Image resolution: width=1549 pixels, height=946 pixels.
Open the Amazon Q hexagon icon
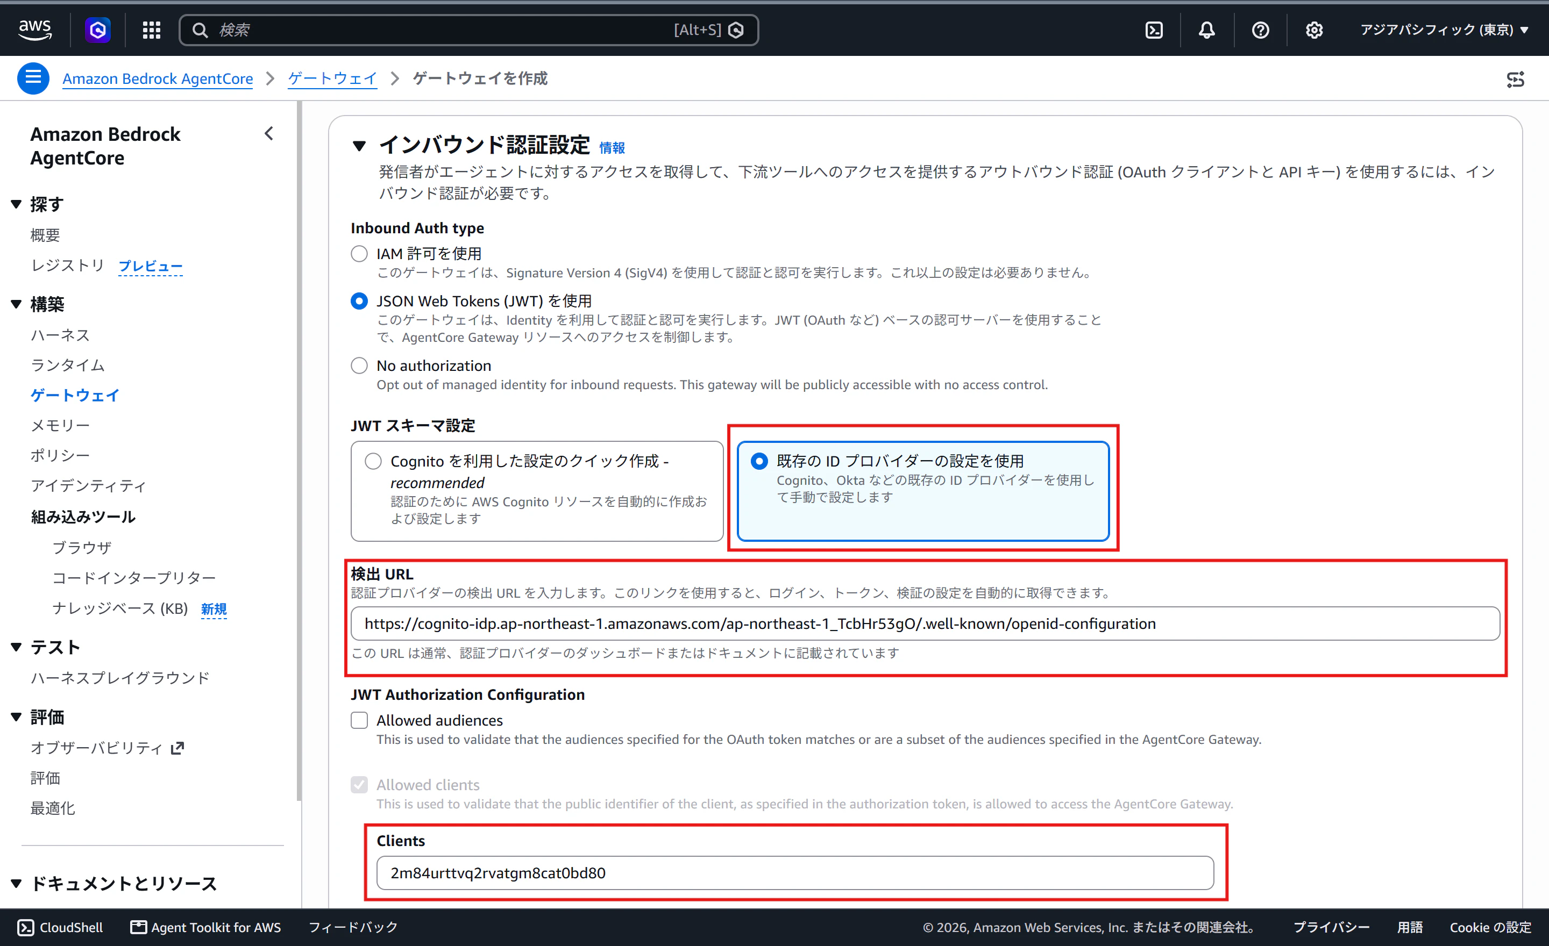[98, 30]
